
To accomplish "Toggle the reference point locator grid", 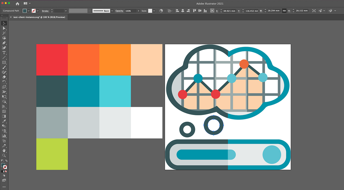I will (212, 11).
